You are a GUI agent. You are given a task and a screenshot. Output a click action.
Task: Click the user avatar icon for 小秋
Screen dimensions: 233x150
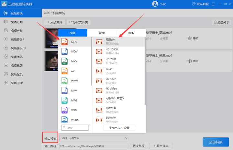(x=155, y=4)
